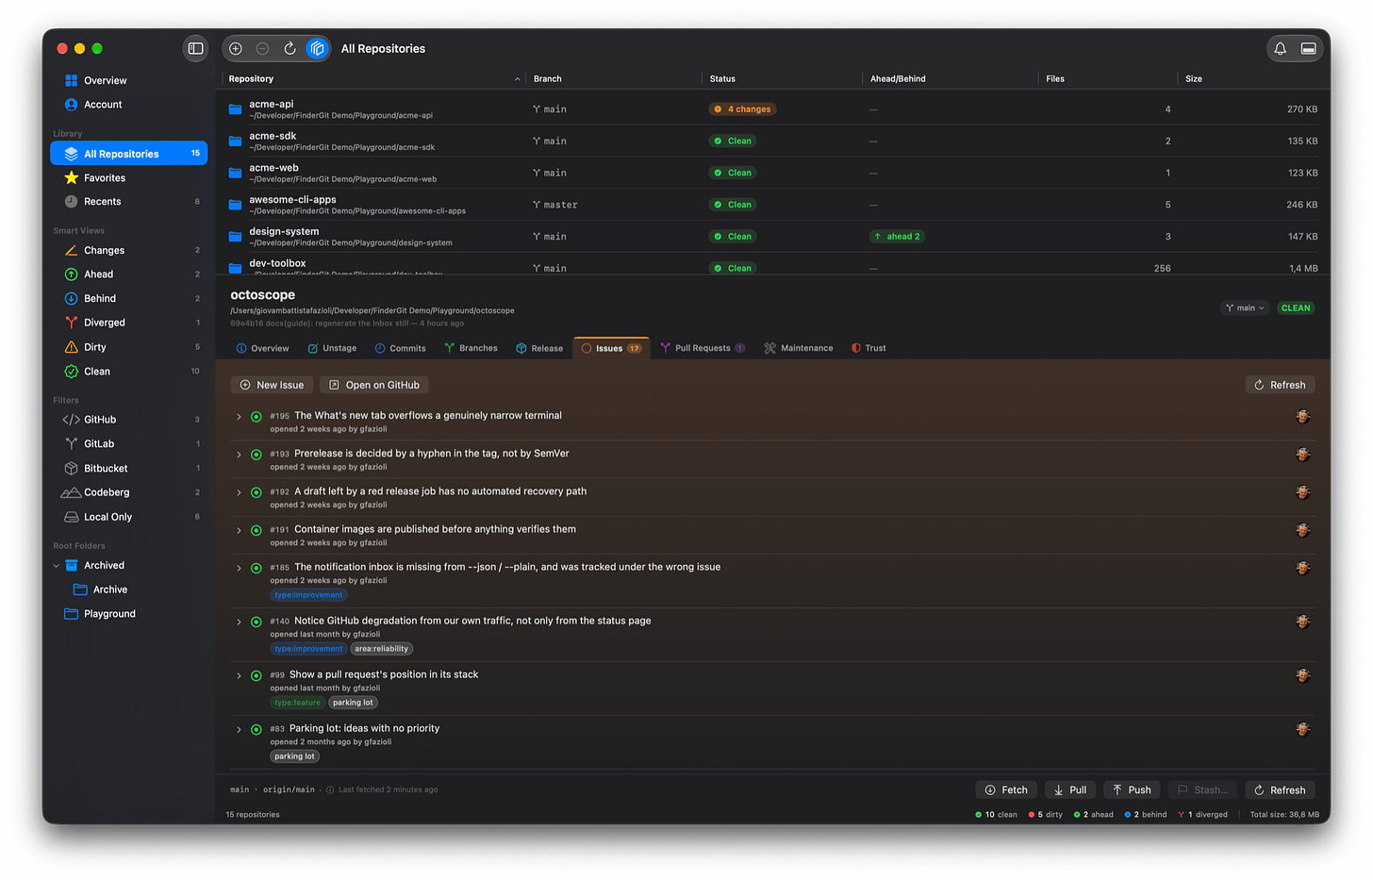Click the open-issue status circle for issue #140
Image resolution: width=1373 pixels, height=880 pixels.
256,622
